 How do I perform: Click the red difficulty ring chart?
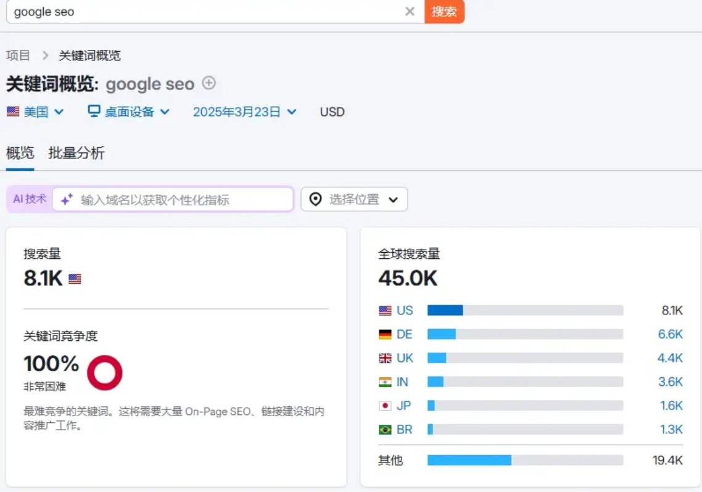click(x=105, y=372)
